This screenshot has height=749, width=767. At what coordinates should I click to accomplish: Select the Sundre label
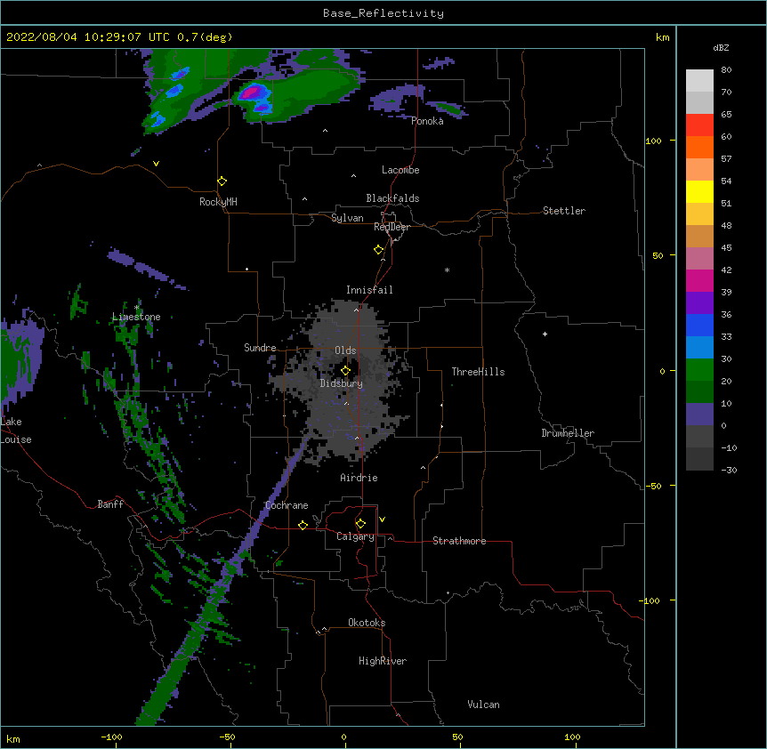pyautogui.click(x=260, y=348)
